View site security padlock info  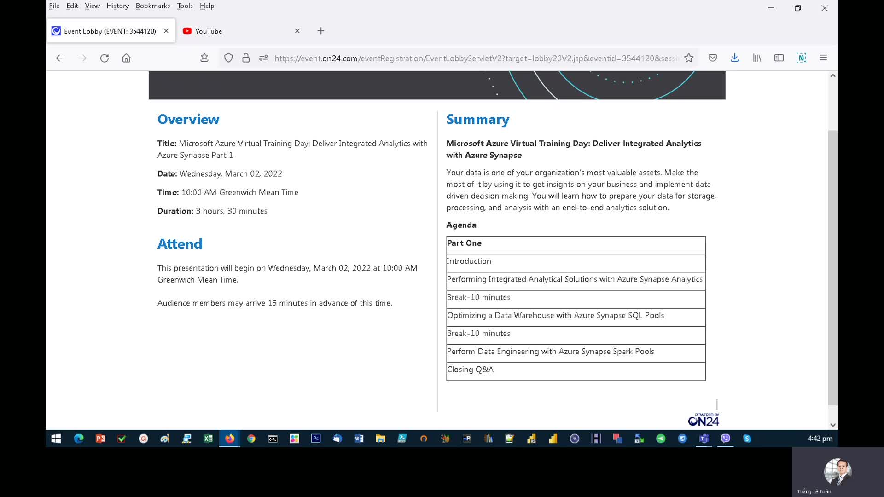[246, 58]
